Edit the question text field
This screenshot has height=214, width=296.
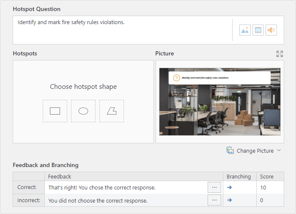[123, 30]
